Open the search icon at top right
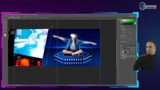 (x=131, y=16)
